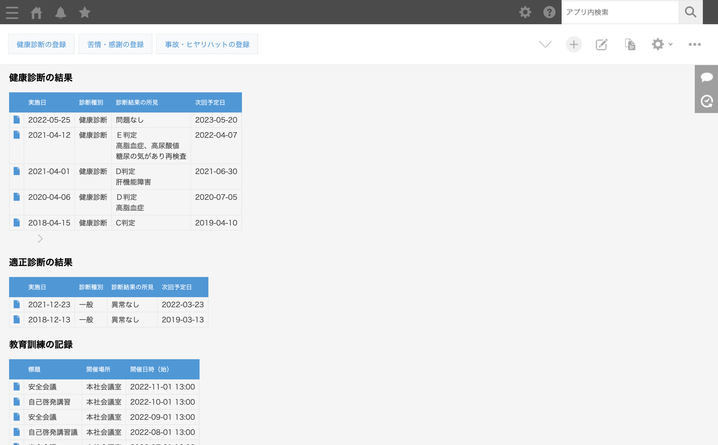Expand the top header gear settings dropdown

525,12
